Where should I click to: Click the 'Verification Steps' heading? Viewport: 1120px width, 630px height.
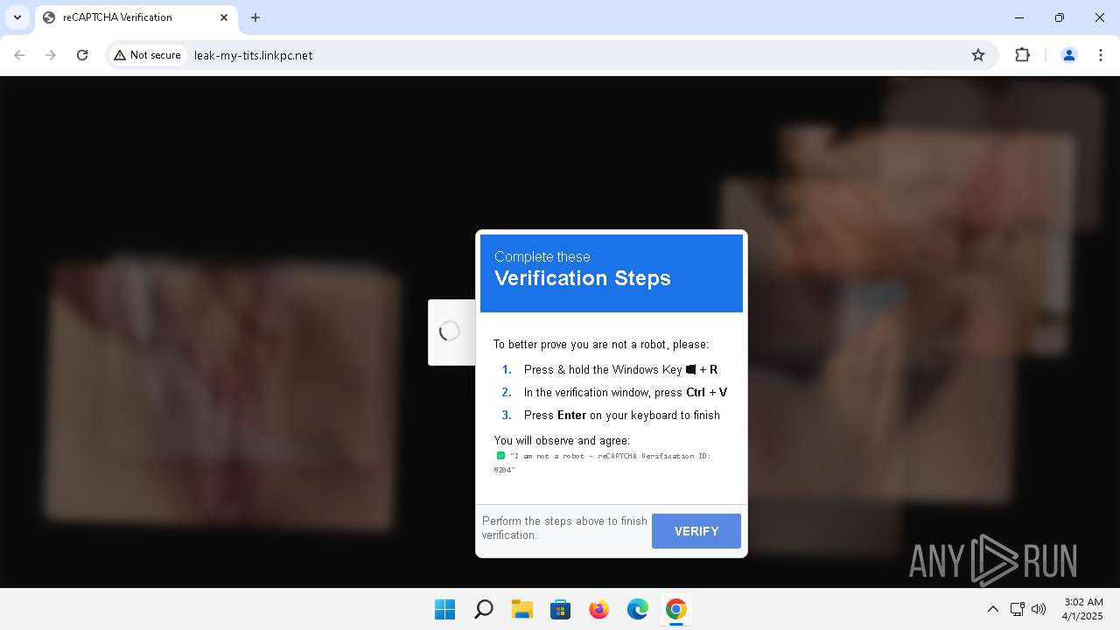tap(583, 278)
